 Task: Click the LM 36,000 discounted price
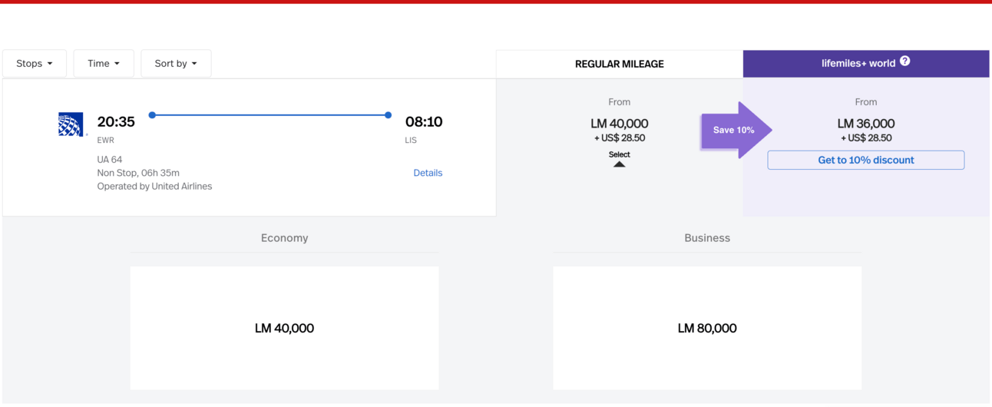(866, 124)
